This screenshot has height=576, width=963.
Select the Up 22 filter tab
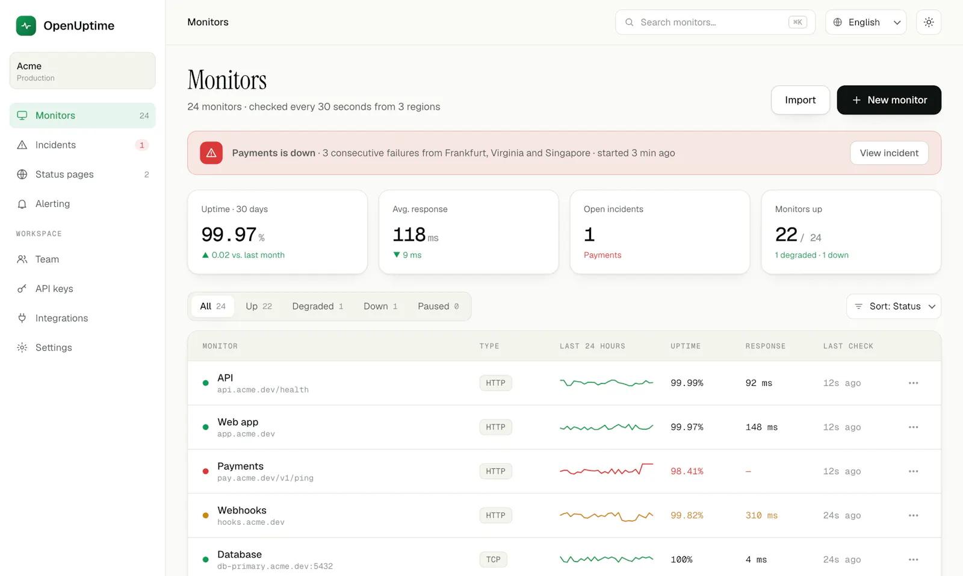[x=259, y=306]
